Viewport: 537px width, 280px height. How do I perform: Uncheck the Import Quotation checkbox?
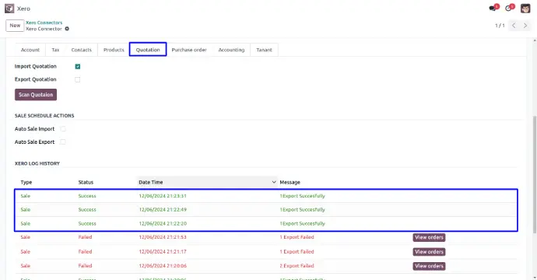(x=78, y=66)
